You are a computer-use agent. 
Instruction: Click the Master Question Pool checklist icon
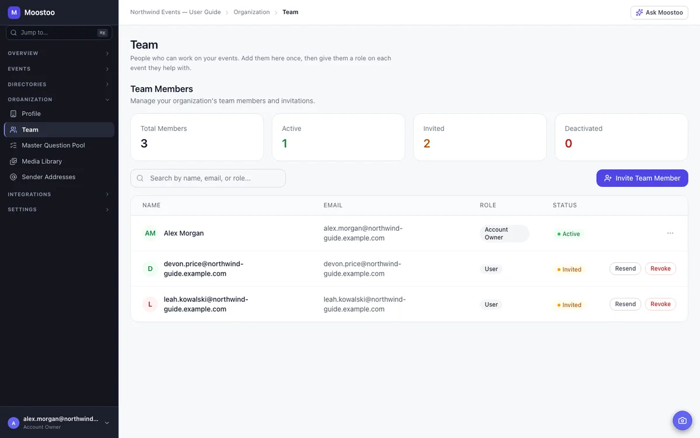(x=13, y=145)
